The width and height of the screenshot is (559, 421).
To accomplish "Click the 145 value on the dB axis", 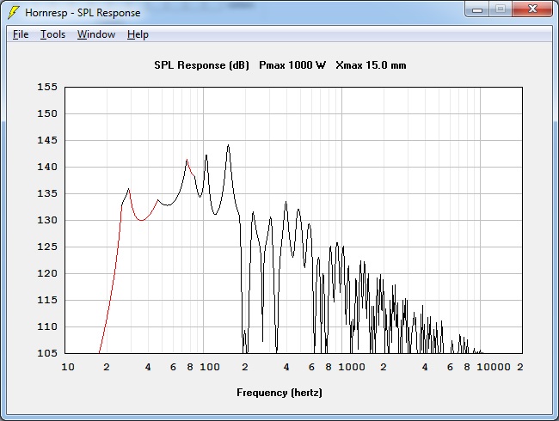I will (x=47, y=140).
